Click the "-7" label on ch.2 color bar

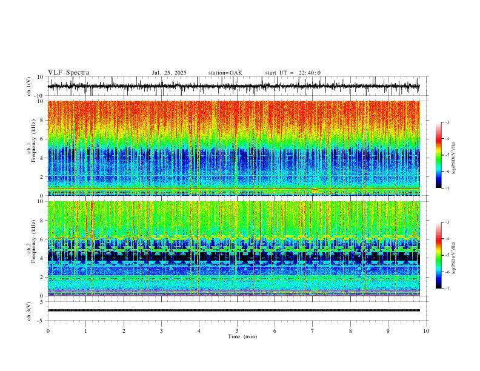(447, 288)
